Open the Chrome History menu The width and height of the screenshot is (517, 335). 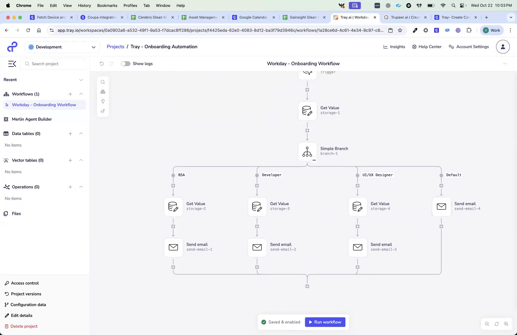[84, 5]
